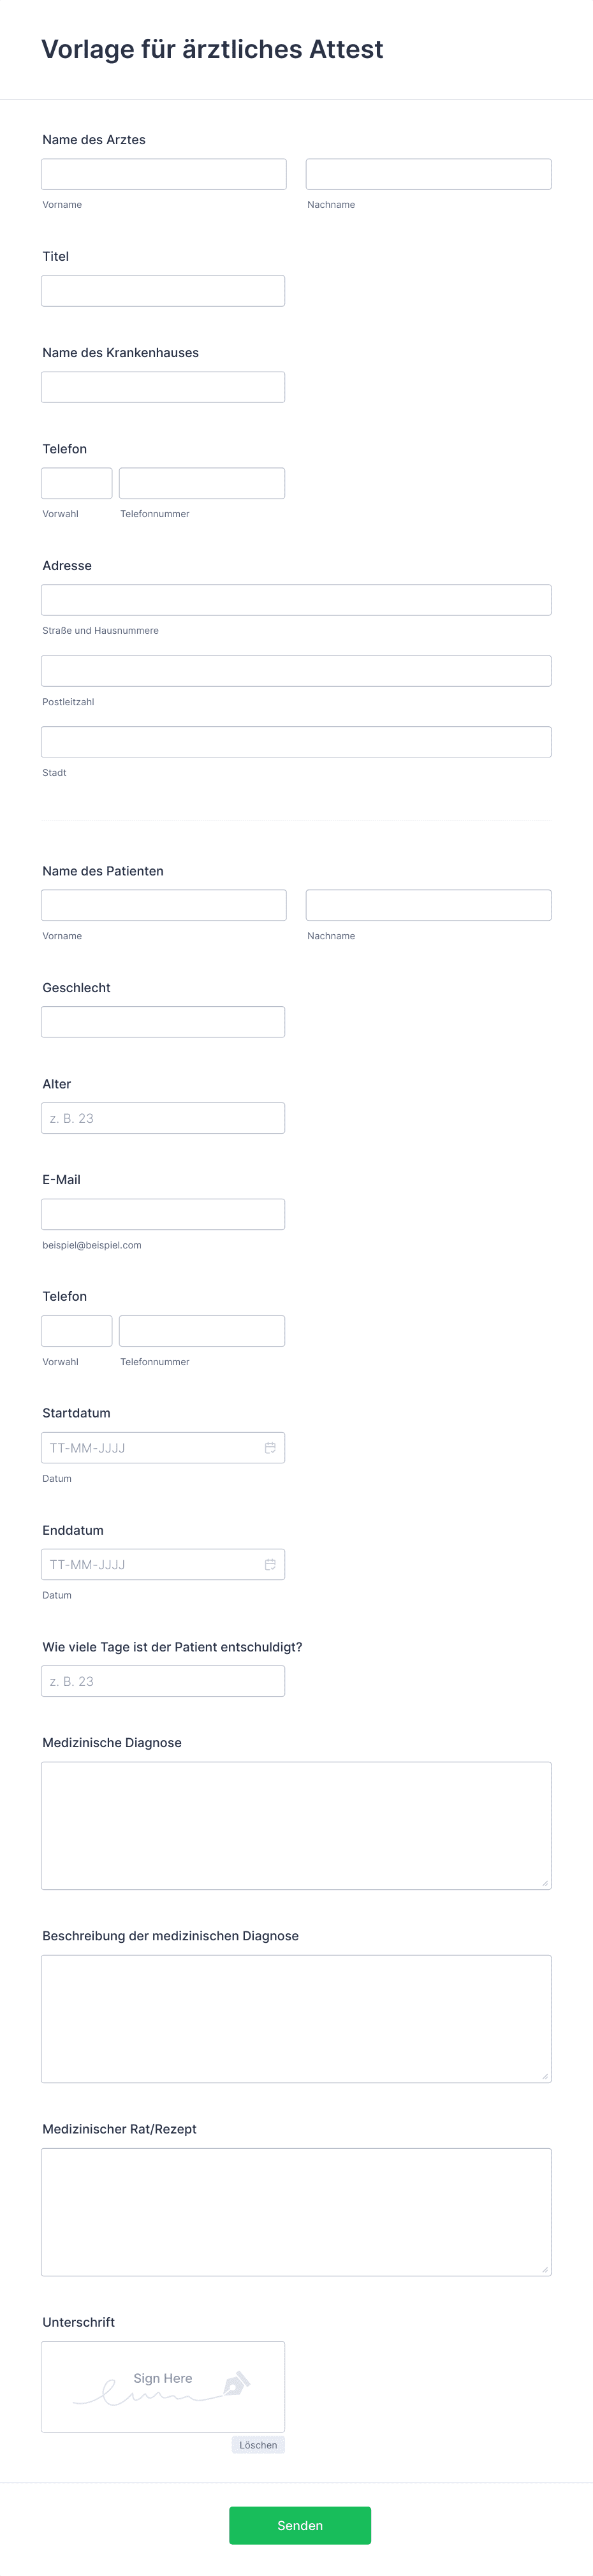Click the Unterschrift Sign Here pad
Viewport: 593px width, 2576px height.
coord(163,2386)
